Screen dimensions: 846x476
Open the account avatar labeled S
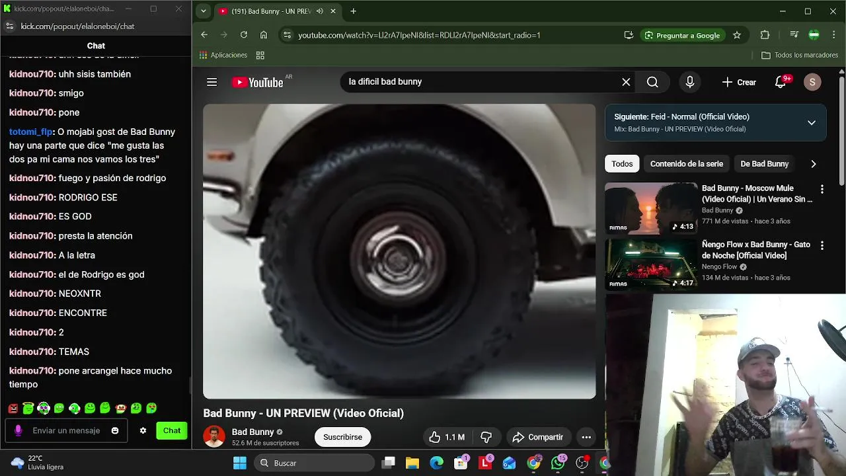[x=812, y=82]
